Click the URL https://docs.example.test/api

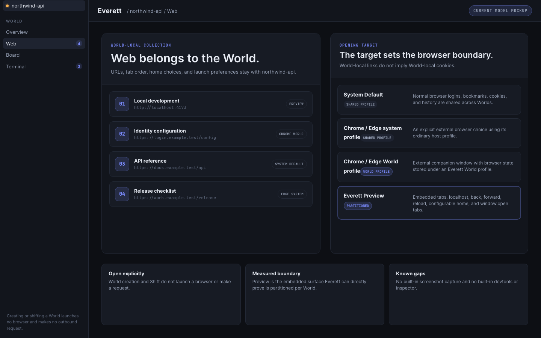pyautogui.click(x=170, y=168)
